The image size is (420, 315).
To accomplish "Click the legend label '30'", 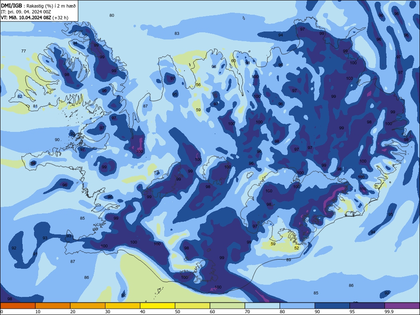I will pos(108,312).
